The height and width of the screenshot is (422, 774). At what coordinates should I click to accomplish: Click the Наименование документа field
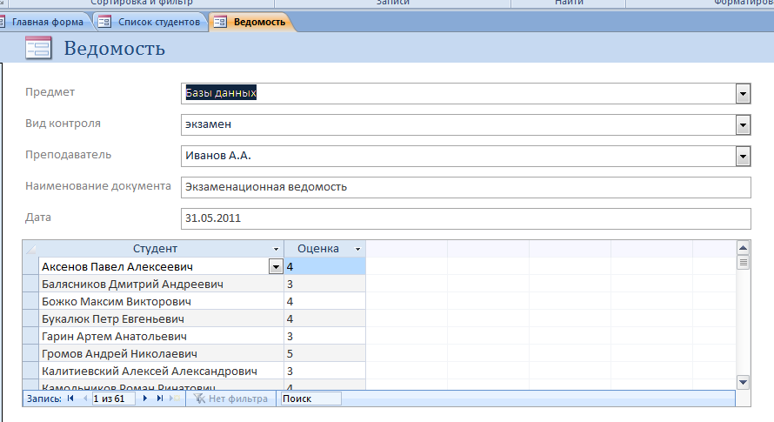pyautogui.click(x=466, y=187)
